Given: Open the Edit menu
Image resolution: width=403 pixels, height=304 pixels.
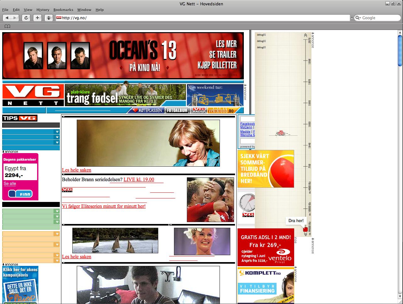Looking at the screenshot, I should 16,10.
